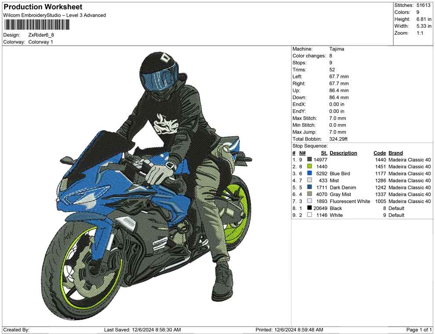Click the underlined 'N#' column header
Screen dimensions: 435x334
click(302, 153)
